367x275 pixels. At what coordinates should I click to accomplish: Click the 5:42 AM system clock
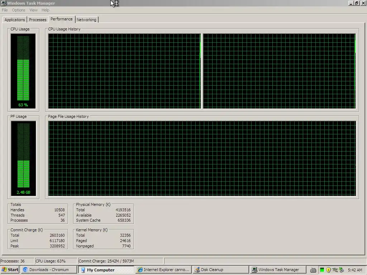click(x=355, y=270)
